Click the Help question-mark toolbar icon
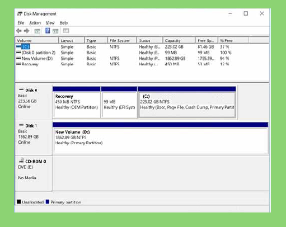Screen dimensions: 286x227 [x=48, y=31]
